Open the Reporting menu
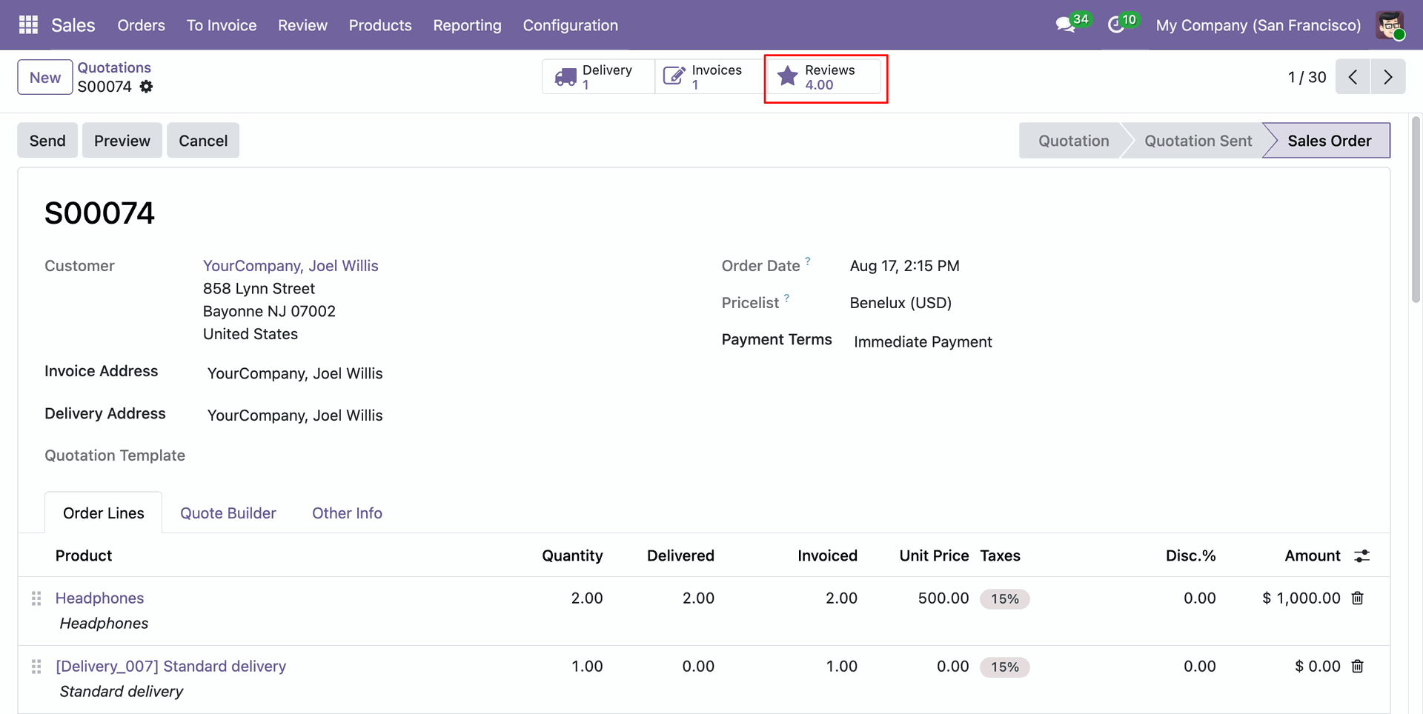This screenshot has height=714, width=1423. pyautogui.click(x=467, y=25)
